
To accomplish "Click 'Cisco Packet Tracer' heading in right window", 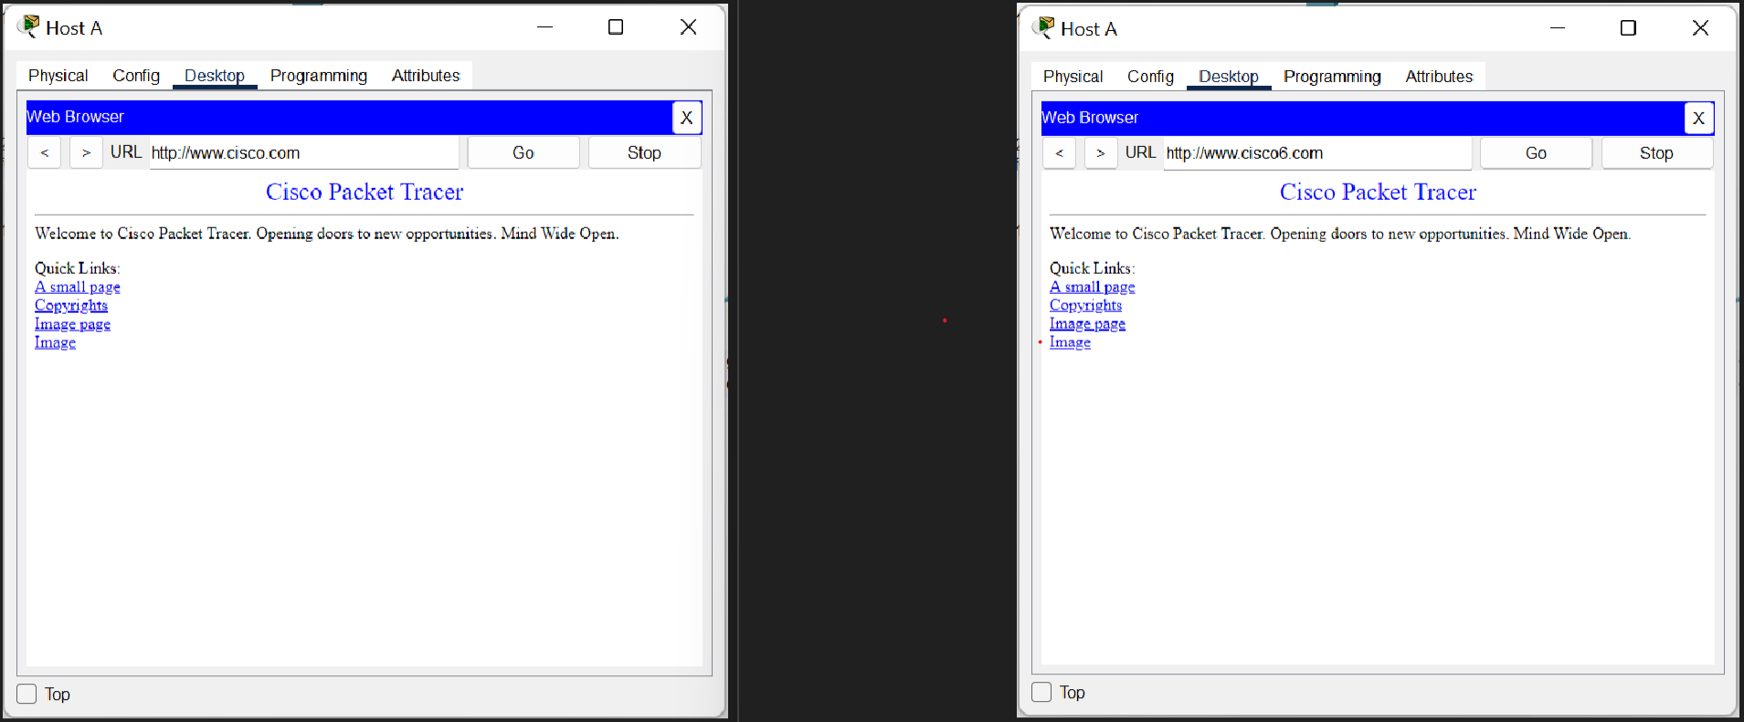I will (1378, 192).
